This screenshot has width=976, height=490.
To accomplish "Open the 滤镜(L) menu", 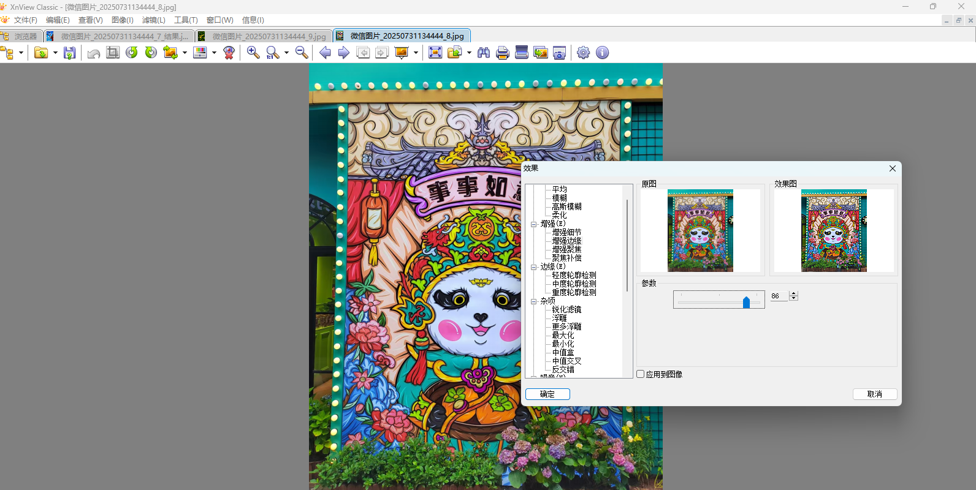I will pos(153,20).
